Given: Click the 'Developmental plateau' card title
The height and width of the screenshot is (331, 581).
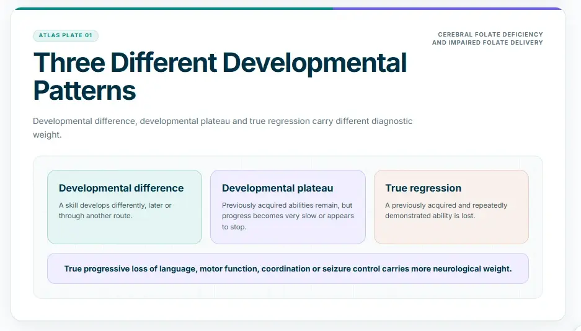Looking at the screenshot, I should click(278, 188).
